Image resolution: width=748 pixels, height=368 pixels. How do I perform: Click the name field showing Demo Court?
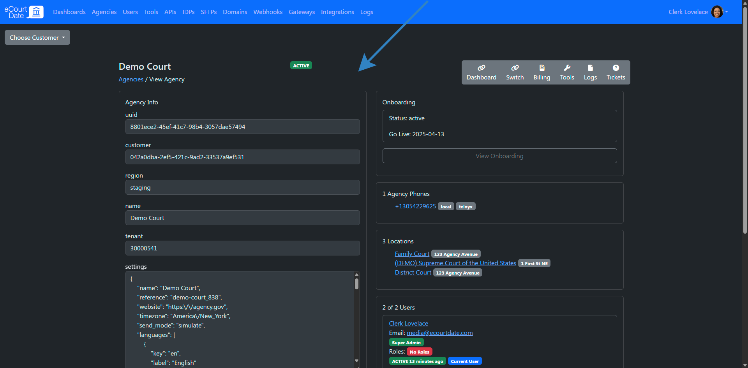242,218
